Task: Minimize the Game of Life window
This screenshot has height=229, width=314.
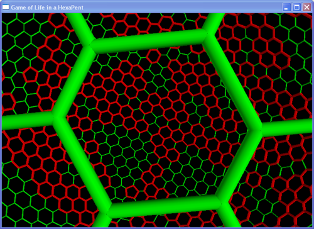Action: pyautogui.click(x=286, y=8)
